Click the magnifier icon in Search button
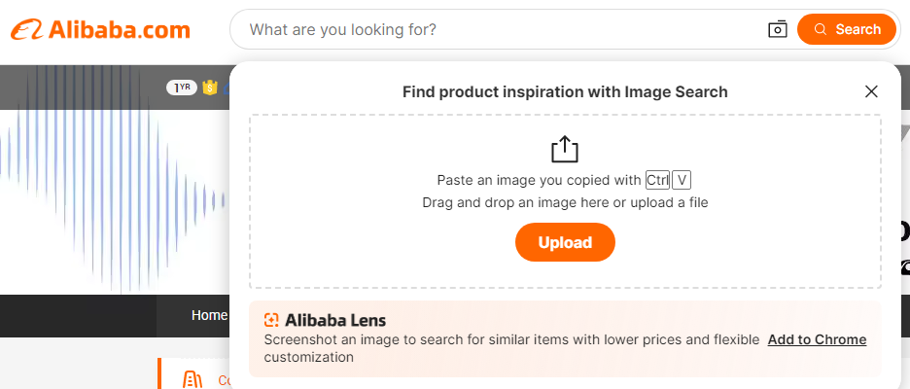This screenshot has width=910, height=389. 821,29
